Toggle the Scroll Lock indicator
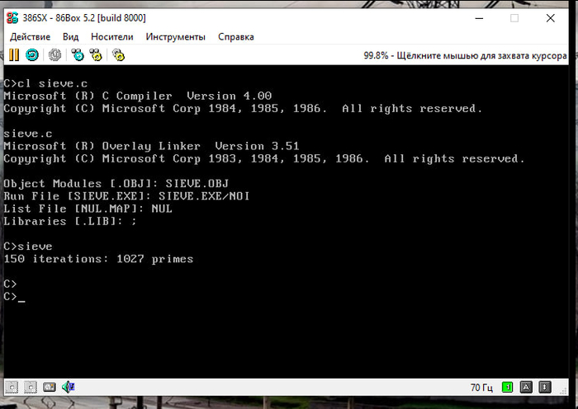Viewport: 578px width, 409px height. (545, 387)
